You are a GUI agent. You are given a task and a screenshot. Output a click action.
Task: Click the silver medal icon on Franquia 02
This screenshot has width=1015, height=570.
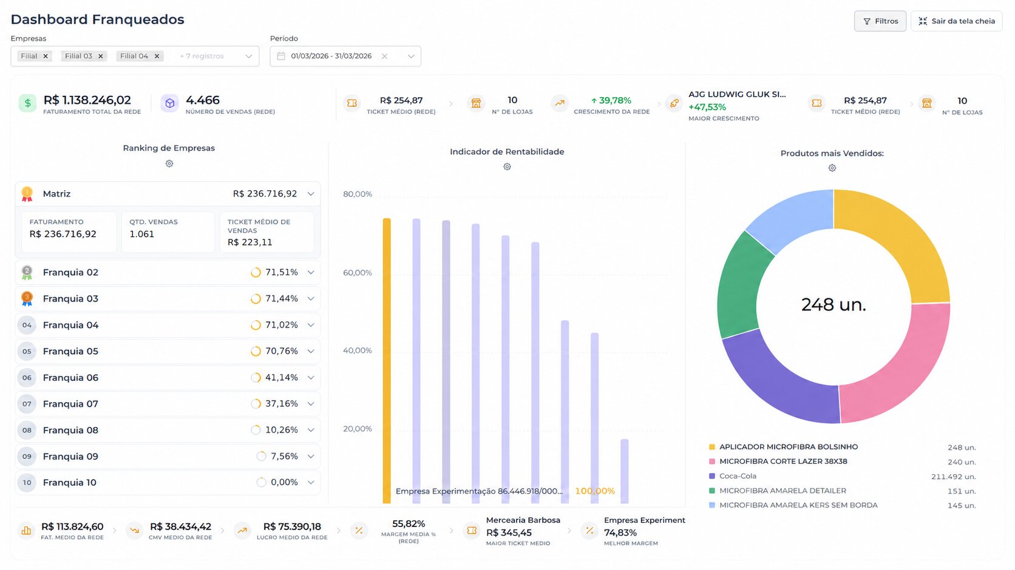27,273
